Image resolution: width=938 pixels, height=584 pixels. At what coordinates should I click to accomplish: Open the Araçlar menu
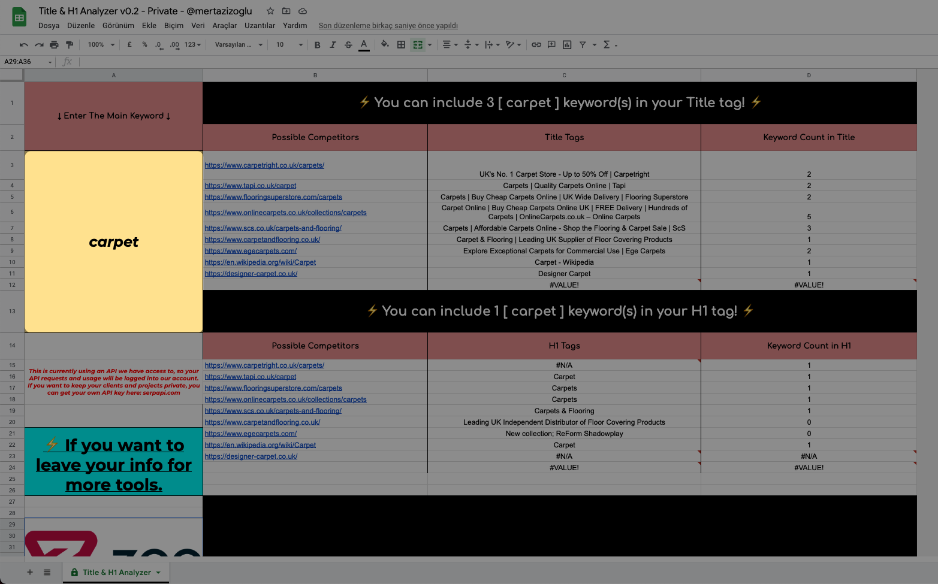tap(225, 26)
